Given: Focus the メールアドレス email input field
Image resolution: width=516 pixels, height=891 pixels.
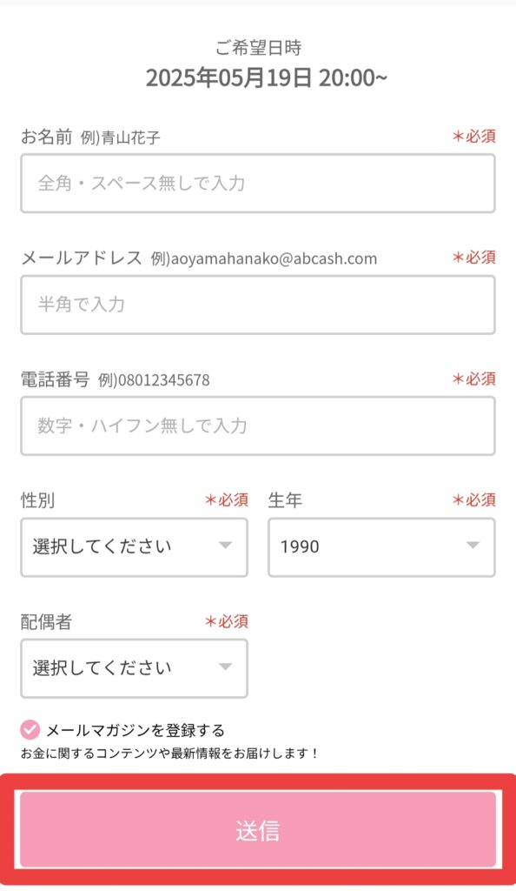Looking at the screenshot, I should click(258, 305).
